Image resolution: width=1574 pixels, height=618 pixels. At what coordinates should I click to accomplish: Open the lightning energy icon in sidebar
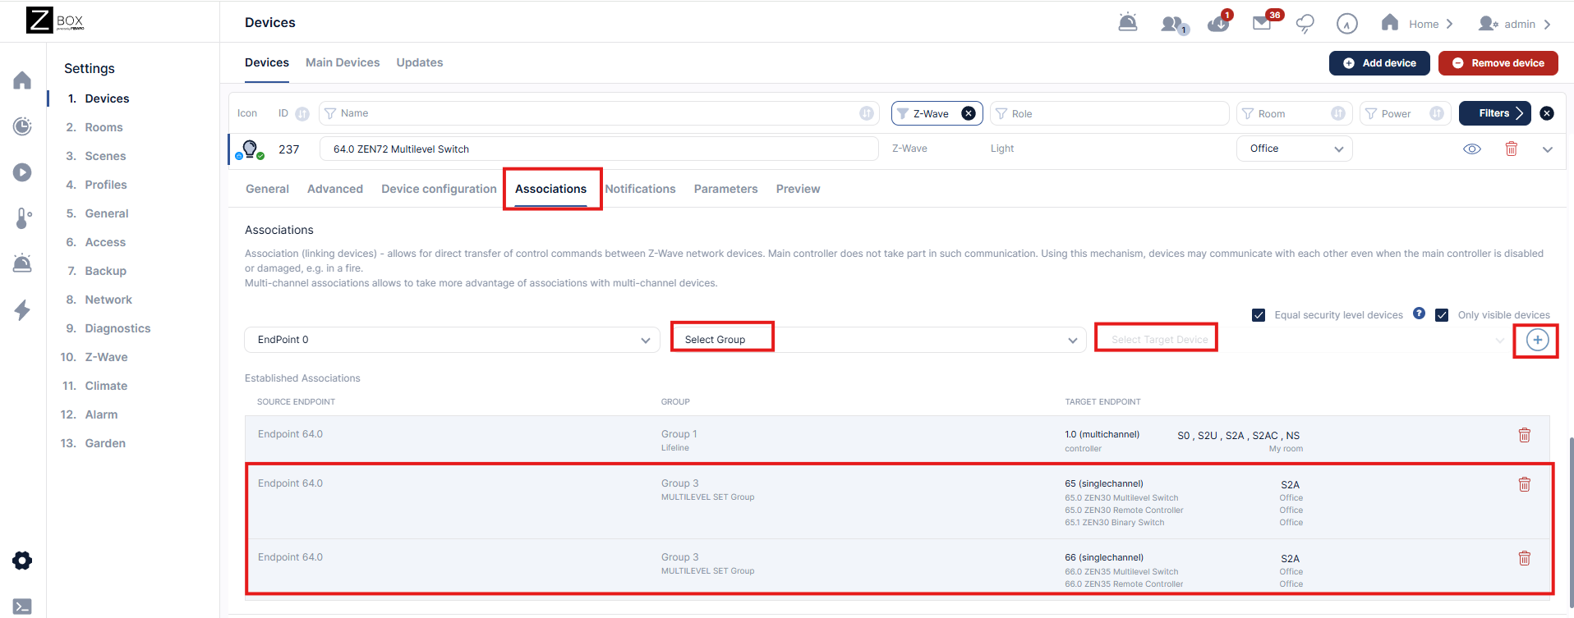22,310
